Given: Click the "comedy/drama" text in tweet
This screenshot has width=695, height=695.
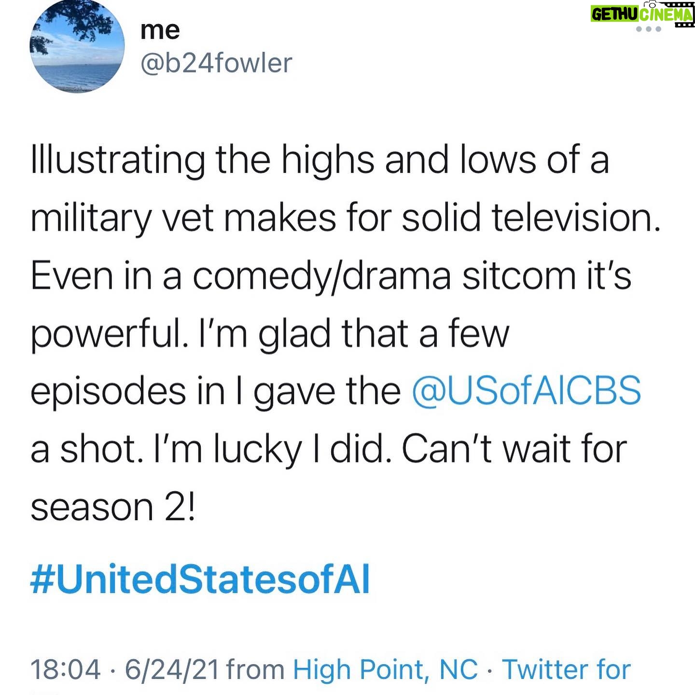Looking at the screenshot, I should click(322, 277).
